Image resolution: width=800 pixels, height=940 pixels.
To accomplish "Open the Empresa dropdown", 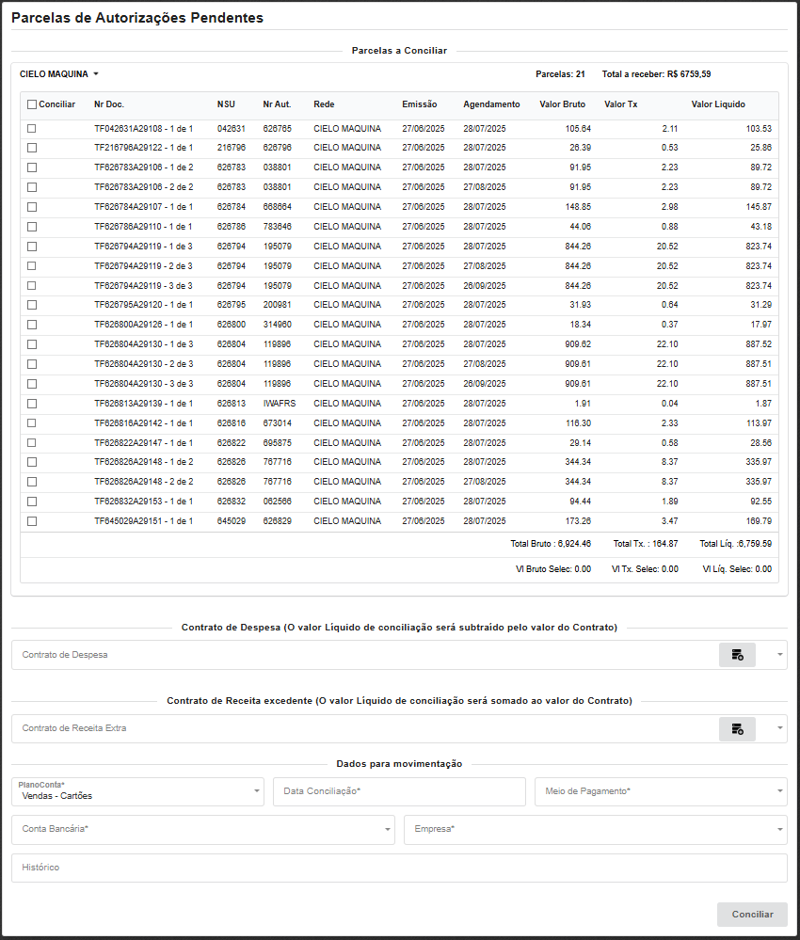I will coord(595,830).
